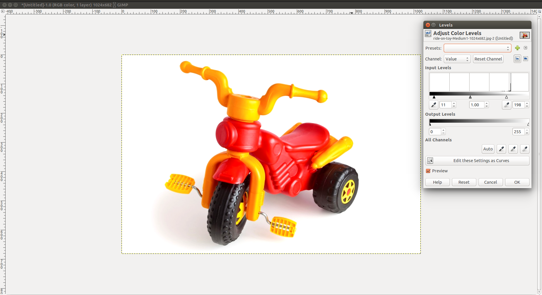Select the All Channels white point eyedropper

tap(525, 149)
